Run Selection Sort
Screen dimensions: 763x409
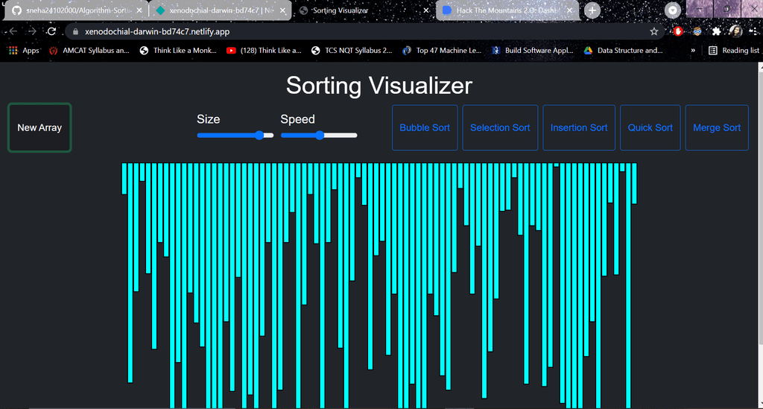pyautogui.click(x=500, y=127)
